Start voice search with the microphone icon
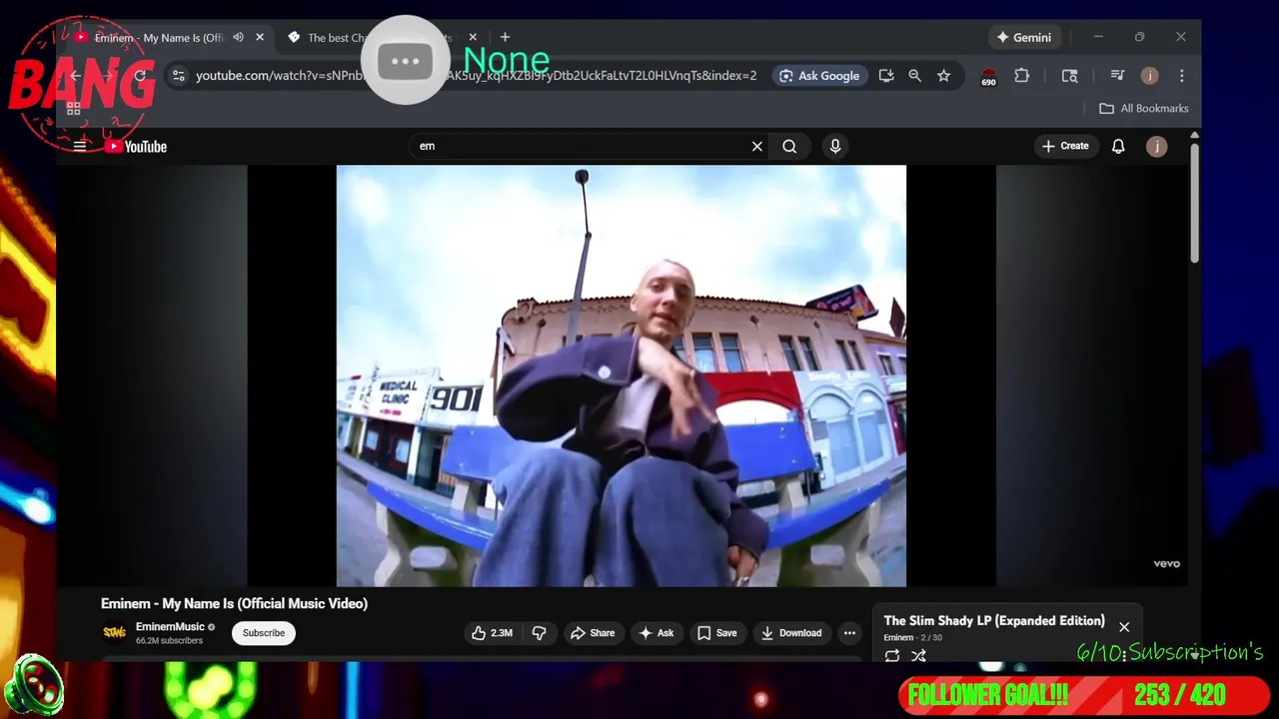 pyautogui.click(x=835, y=147)
